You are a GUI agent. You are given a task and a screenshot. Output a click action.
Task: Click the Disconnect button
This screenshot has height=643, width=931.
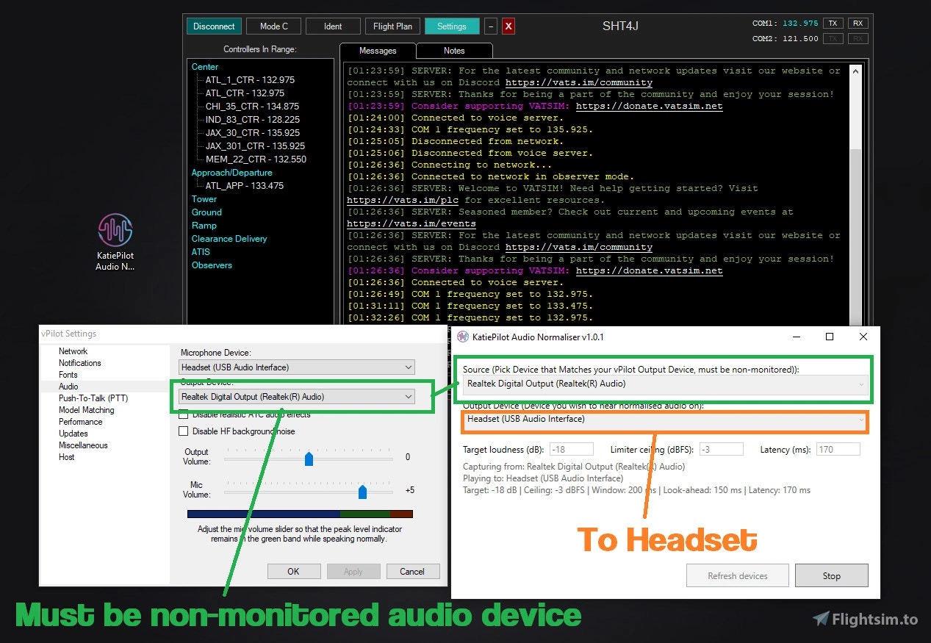(x=213, y=26)
